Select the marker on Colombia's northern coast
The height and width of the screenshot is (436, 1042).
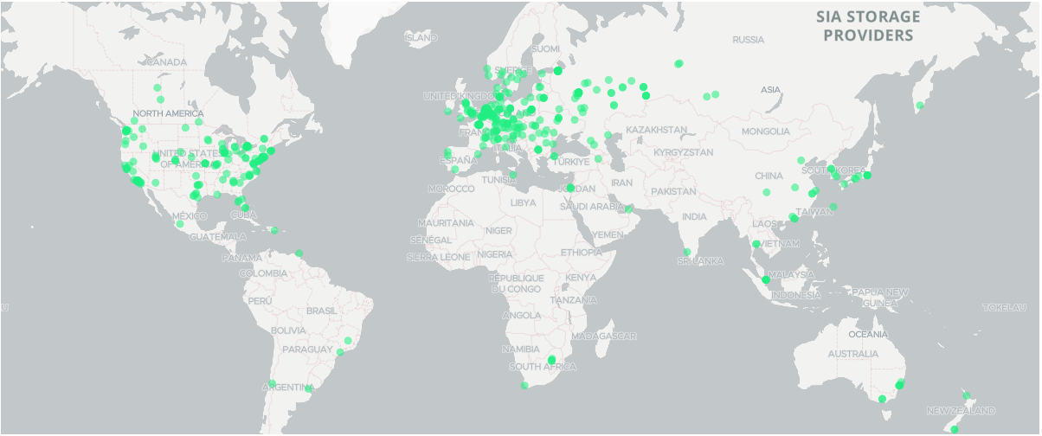pos(299,253)
